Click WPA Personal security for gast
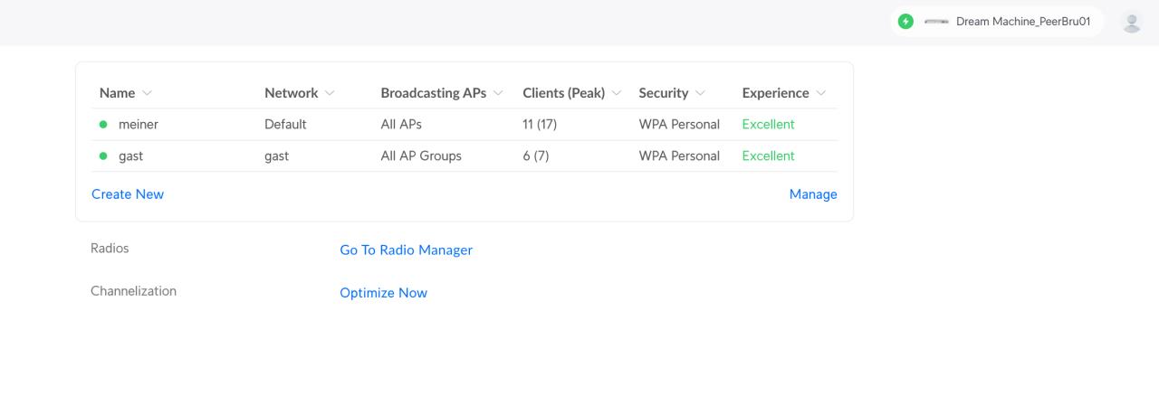 point(679,156)
